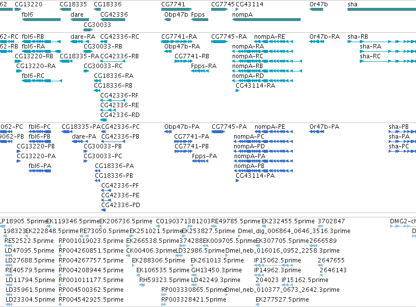This screenshot has width=416, height=307.
Task: Click the Or47b-RA transcript
Action: tap(325, 36)
